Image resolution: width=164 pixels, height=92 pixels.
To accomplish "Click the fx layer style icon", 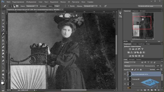I will pos(141,90).
